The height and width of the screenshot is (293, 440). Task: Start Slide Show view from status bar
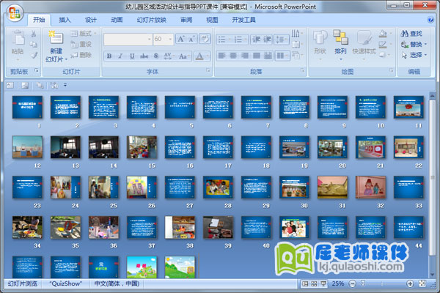coord(323,283)
